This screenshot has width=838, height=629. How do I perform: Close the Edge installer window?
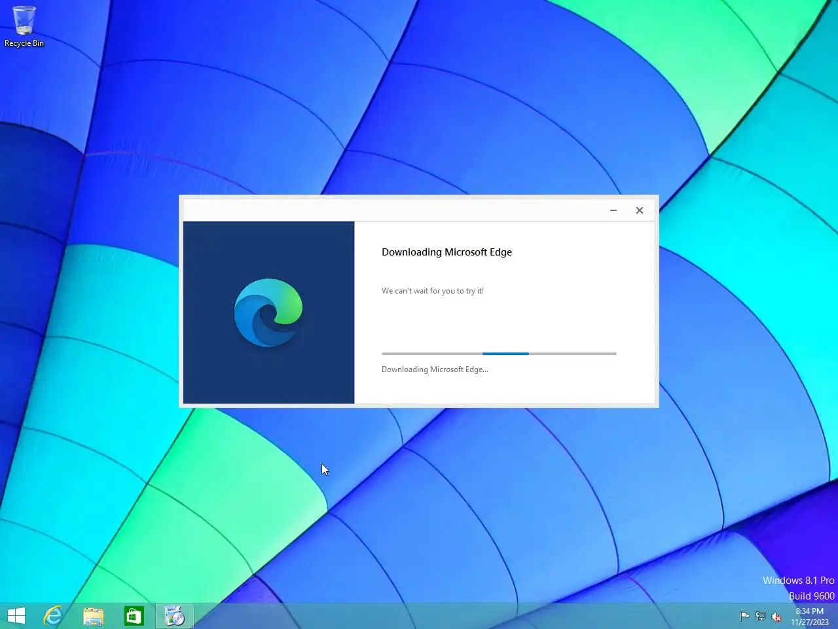[x=640, y=210]
